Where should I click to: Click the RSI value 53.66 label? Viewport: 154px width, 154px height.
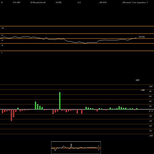[x=142, y=37]
